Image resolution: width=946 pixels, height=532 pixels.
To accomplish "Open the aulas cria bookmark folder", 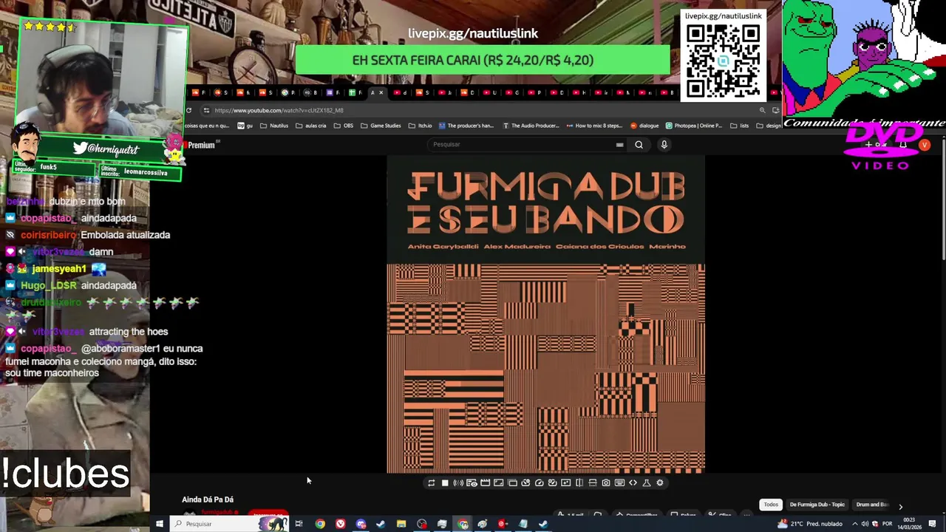I will [310, 126].
